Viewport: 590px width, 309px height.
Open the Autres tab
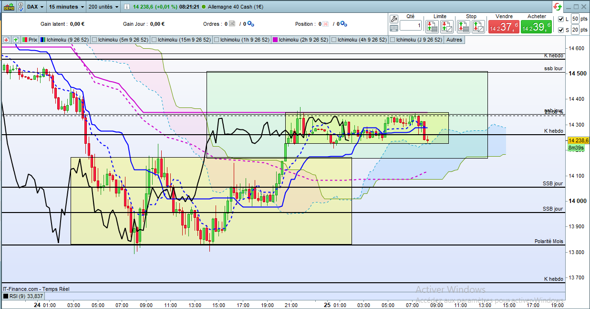454,40
